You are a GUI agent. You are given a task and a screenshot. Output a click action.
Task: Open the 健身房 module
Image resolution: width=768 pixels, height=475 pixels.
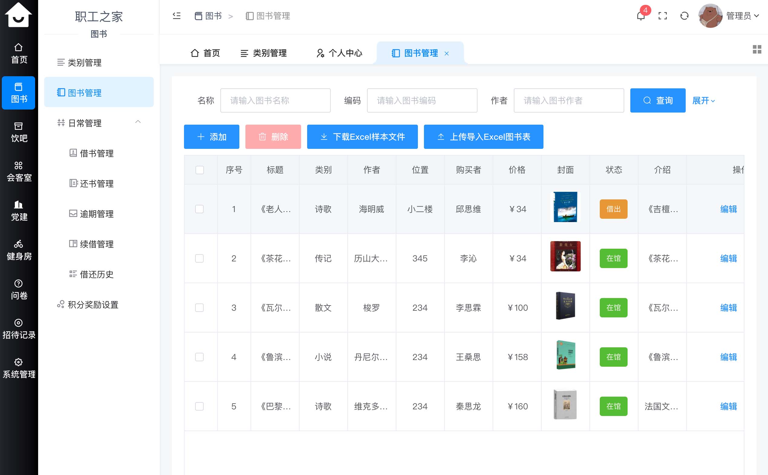pos(19,251)
